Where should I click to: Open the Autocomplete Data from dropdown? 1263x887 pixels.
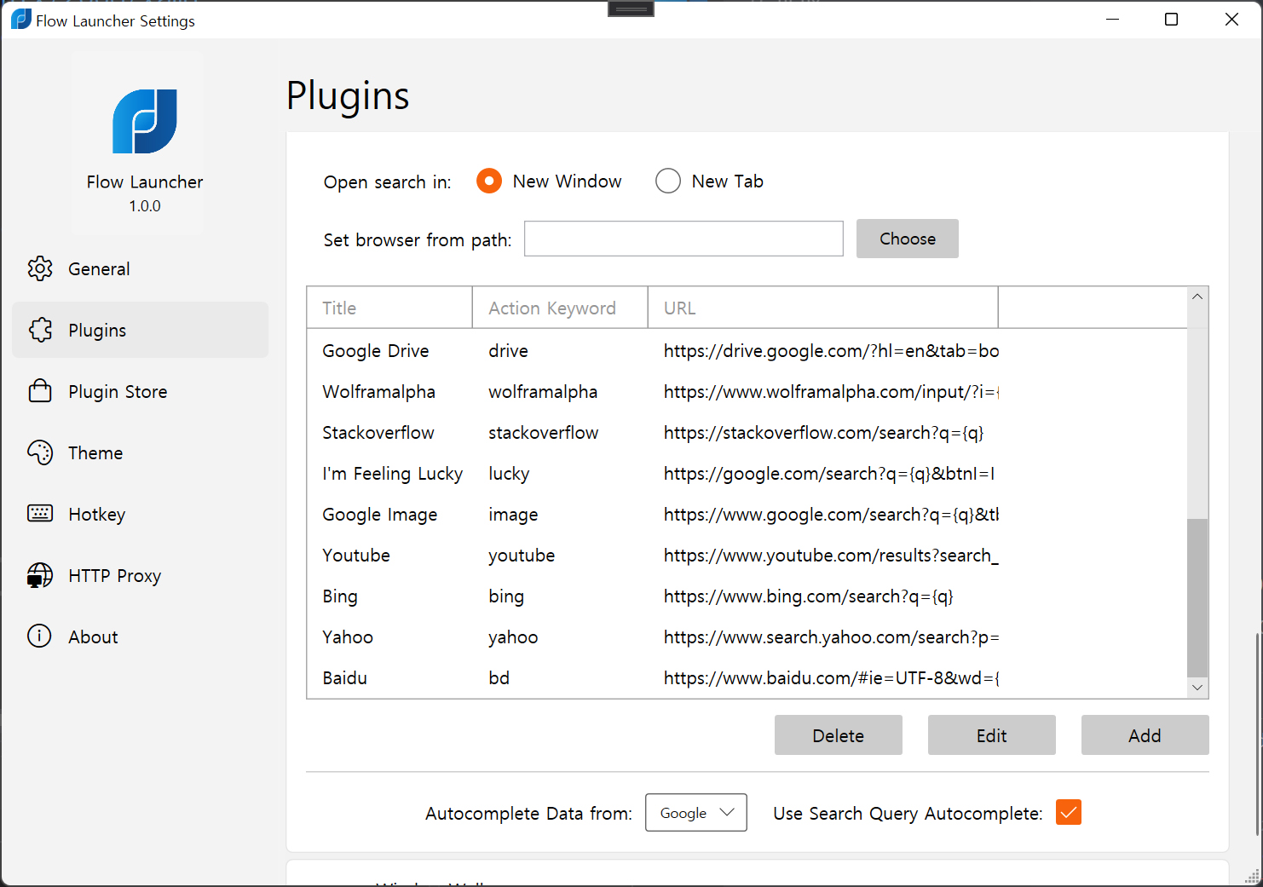tap(696, 813)
